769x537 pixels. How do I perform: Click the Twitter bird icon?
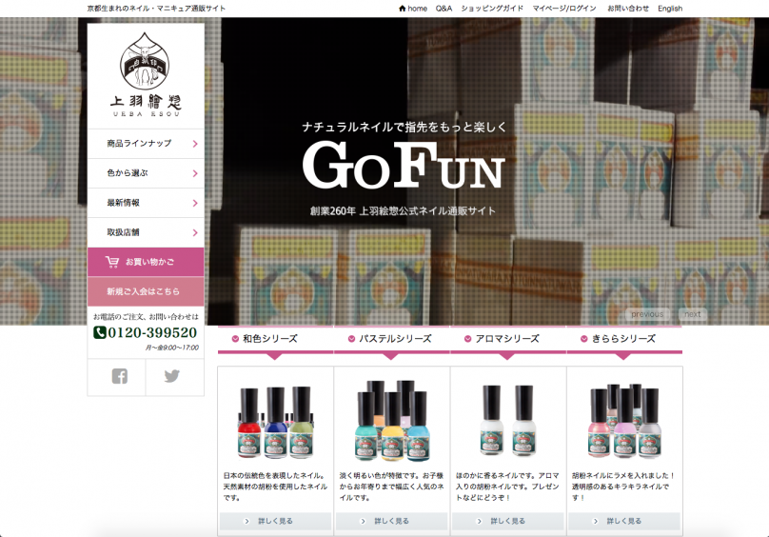pos(171,376)
